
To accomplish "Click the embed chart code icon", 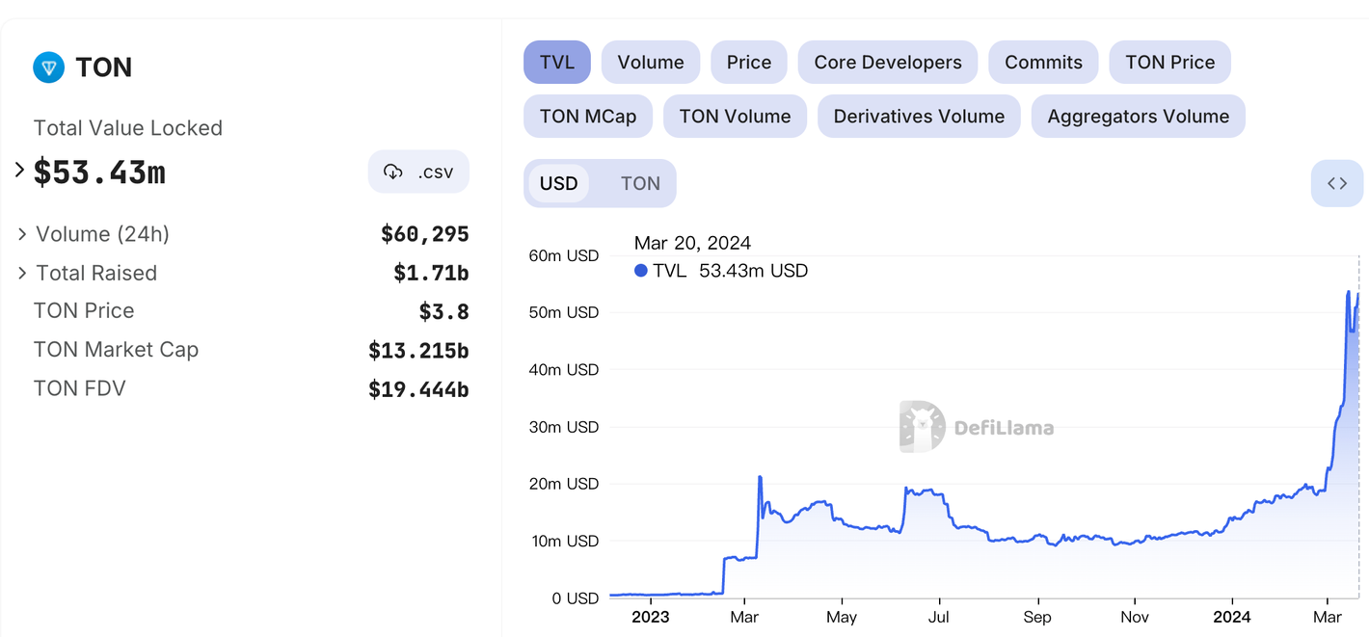I will (x=1336, y=183).
